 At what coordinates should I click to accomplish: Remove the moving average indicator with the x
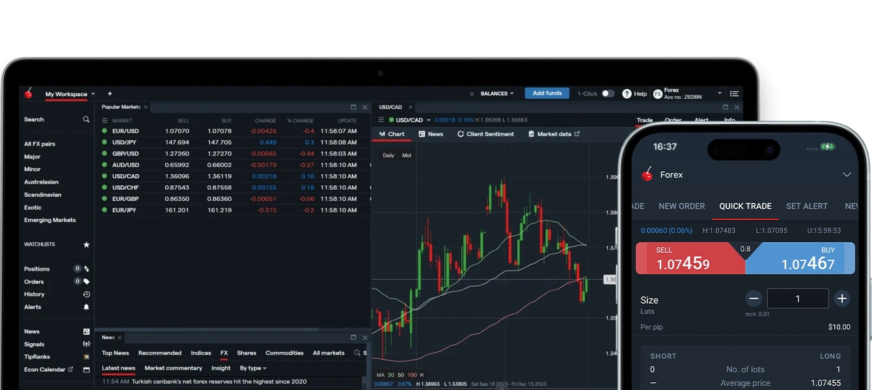tap(422, 375)
